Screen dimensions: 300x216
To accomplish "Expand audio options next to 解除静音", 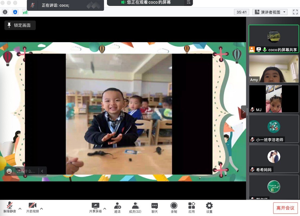I will tap(20, 209).
